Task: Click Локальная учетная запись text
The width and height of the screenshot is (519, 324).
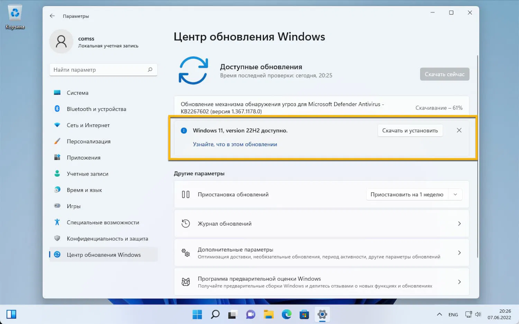Action: [108, 46]
